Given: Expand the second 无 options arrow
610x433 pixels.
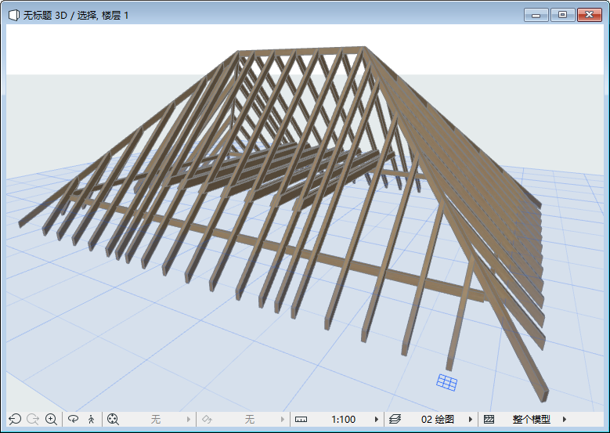Looking at the screenshot, I should click(x=283, y=420).
